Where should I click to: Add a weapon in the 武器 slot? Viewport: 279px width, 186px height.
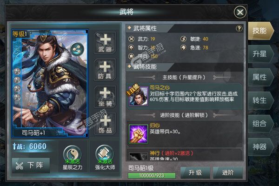(105, 43)
